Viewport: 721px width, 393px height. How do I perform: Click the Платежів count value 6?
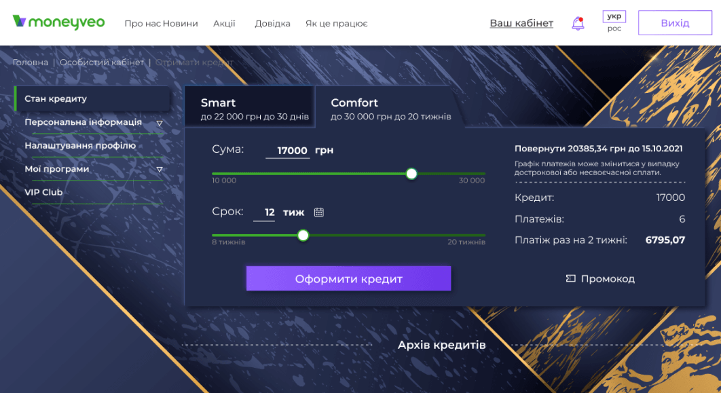click(x=682, y=219)
